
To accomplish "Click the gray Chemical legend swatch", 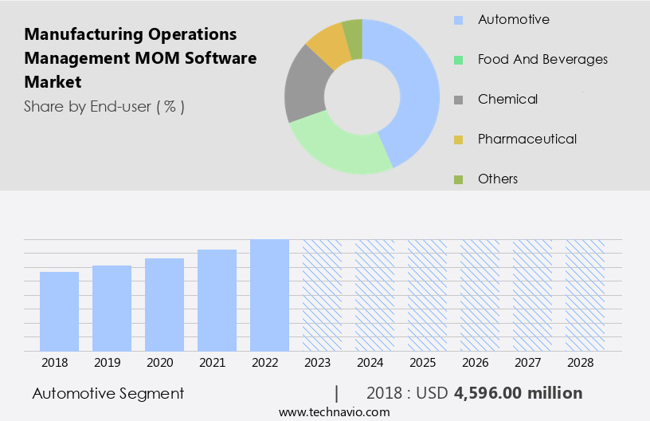I will [458, 100].
